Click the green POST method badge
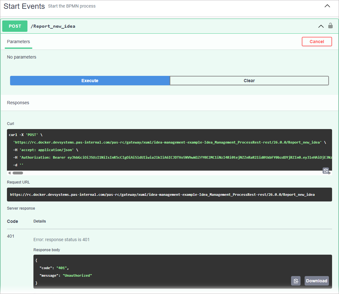Viewport: 339px width, 294px height. [x=15, y=26]
